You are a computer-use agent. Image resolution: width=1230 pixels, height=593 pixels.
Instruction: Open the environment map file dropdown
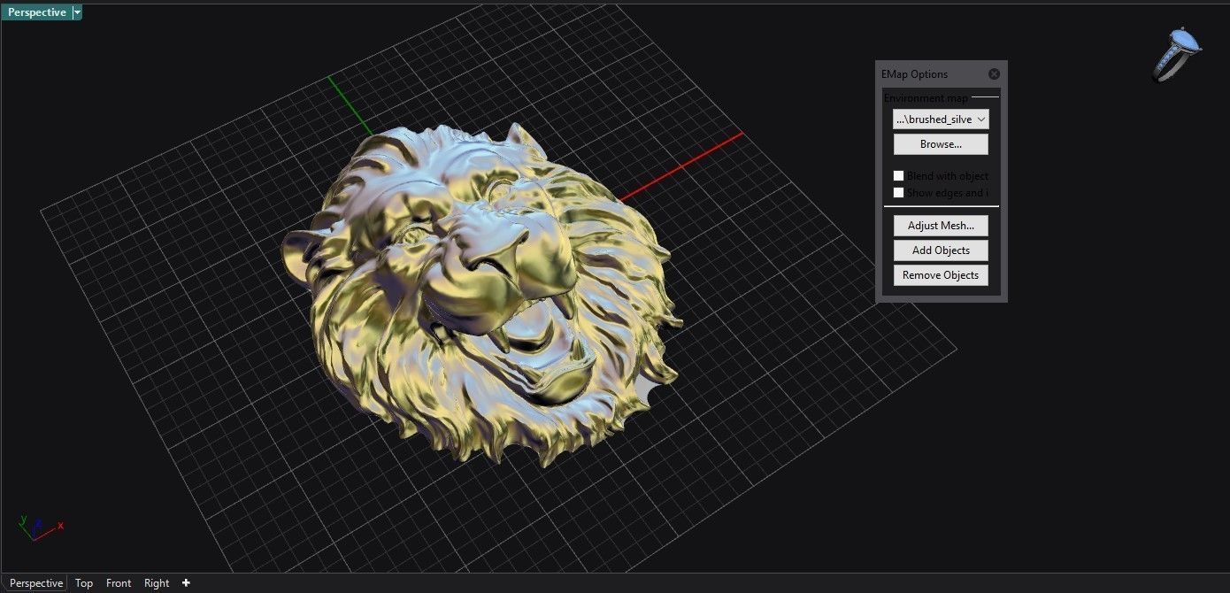coord(941,119)
